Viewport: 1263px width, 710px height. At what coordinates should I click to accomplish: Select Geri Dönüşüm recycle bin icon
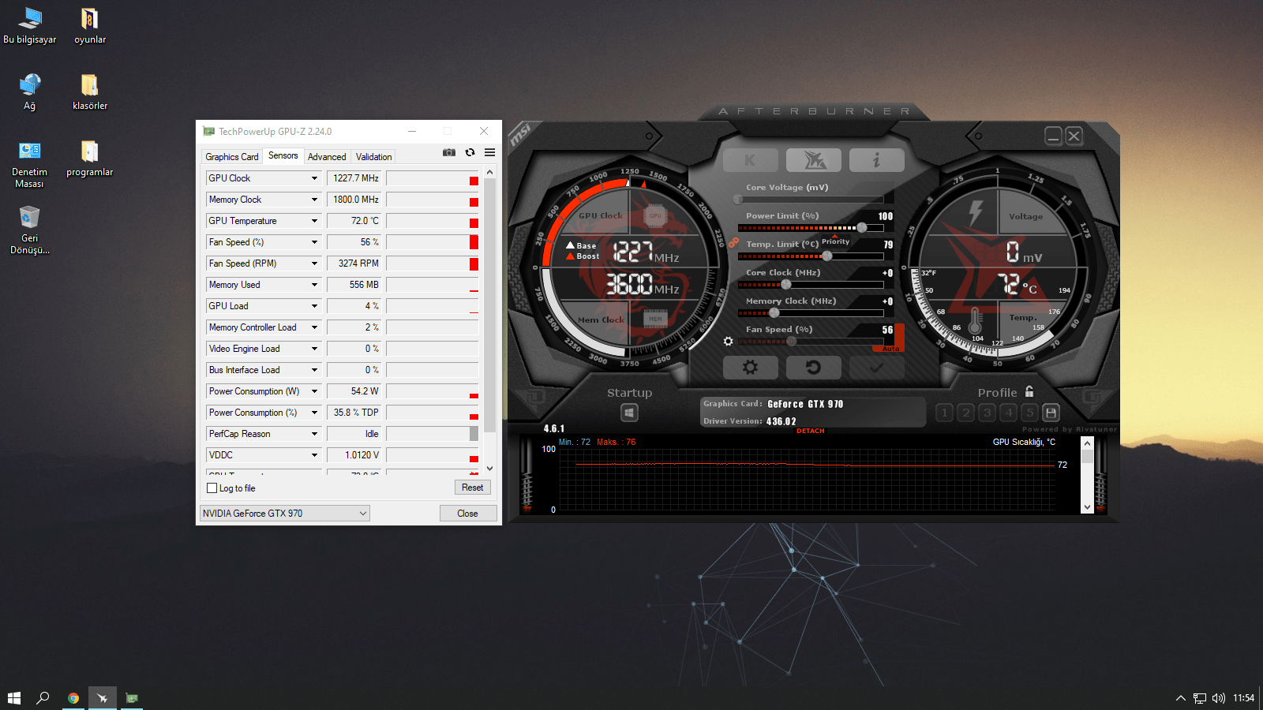(30, 230)
